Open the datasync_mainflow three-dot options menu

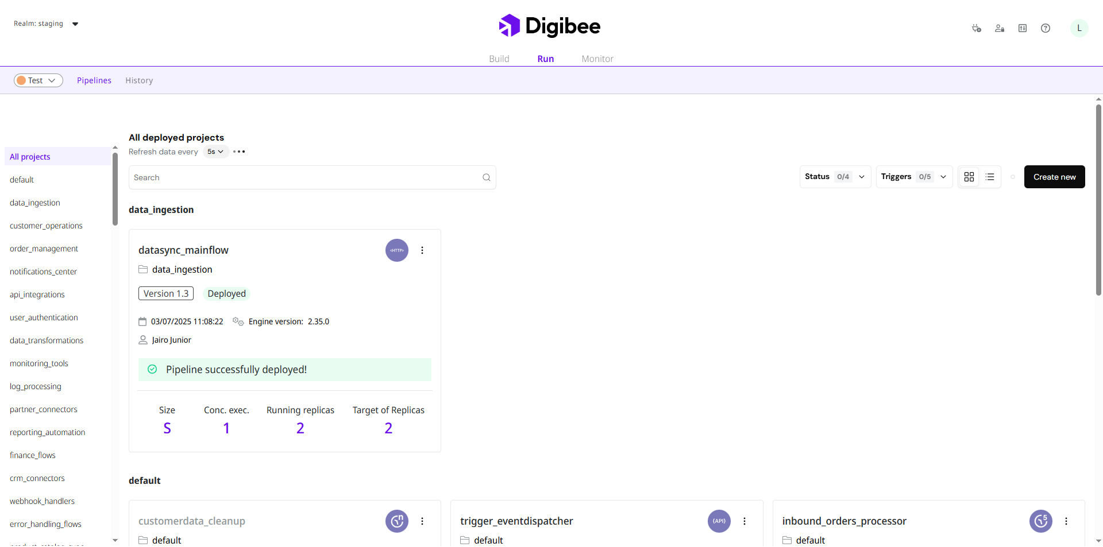point(422,250)
